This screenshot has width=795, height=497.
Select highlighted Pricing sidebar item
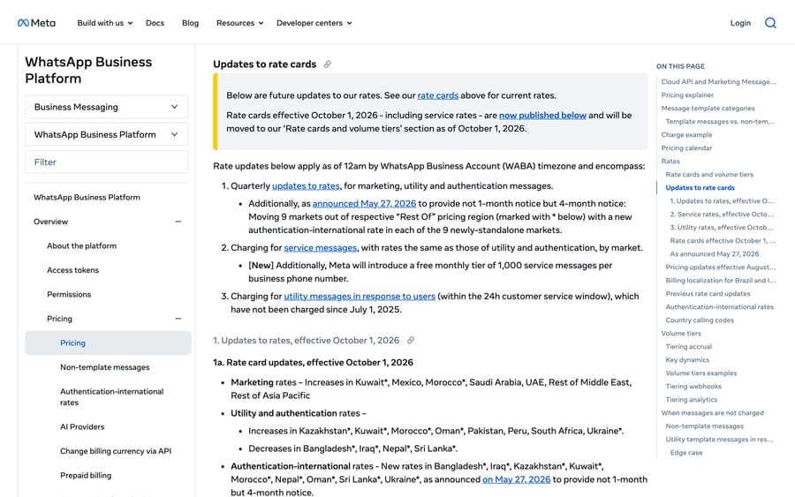click(x=108, y=343)
